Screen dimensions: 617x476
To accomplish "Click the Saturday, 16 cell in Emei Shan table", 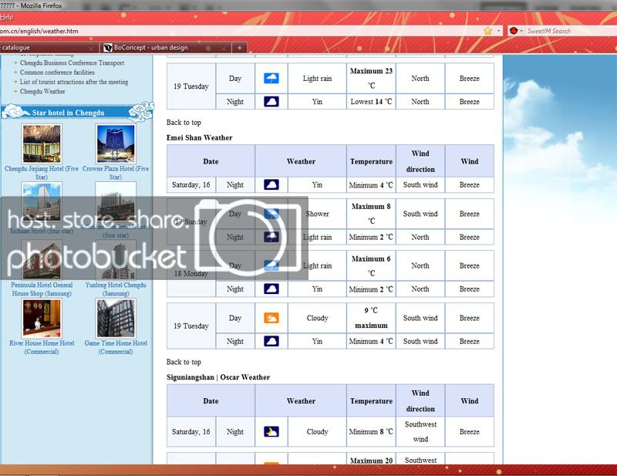I will (x=190, y=184).
